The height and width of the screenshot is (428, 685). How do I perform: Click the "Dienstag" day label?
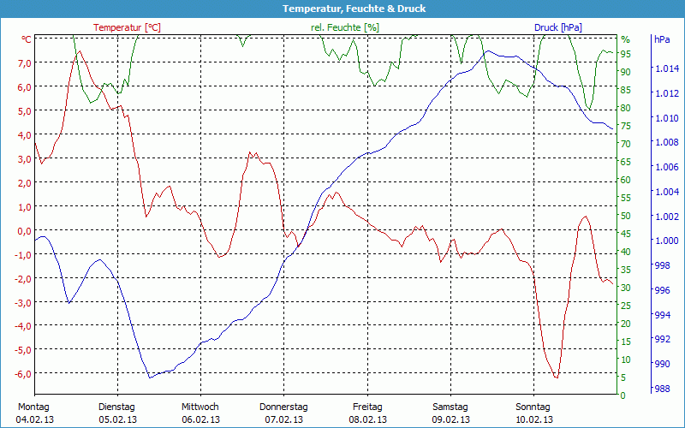(x=116, y=407)
